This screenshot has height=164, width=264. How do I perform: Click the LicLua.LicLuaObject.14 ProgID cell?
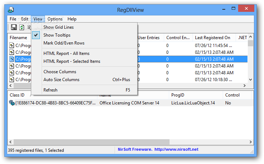(x=193, y=103)
